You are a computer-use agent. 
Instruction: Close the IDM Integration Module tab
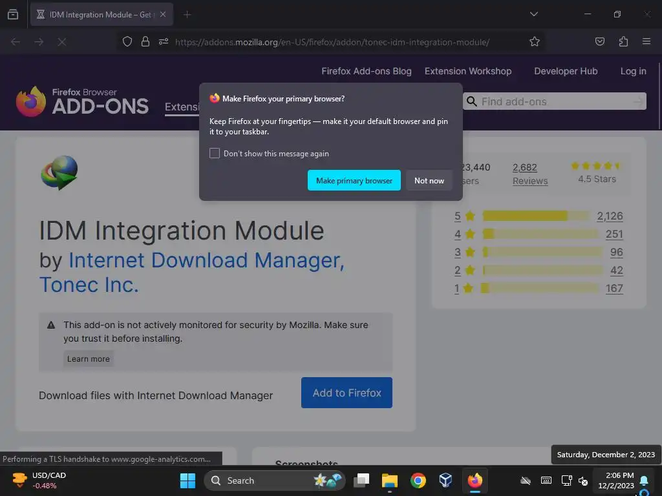pyautogui.click(x=163, y=14)
